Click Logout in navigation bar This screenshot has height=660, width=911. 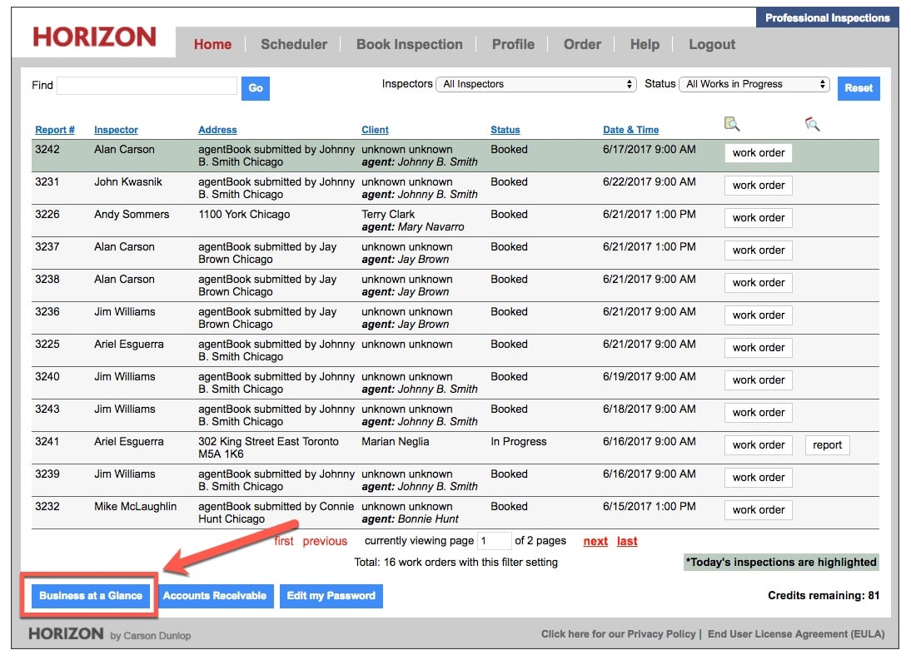click(711, 45)
